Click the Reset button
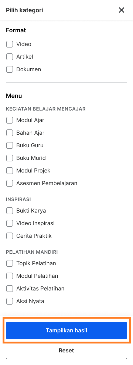Screen dimensions: 133x365 click(66, 350)
